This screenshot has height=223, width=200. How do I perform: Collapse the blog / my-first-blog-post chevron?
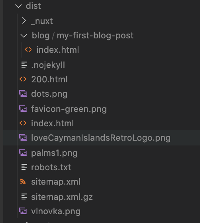tap(24, 36)
